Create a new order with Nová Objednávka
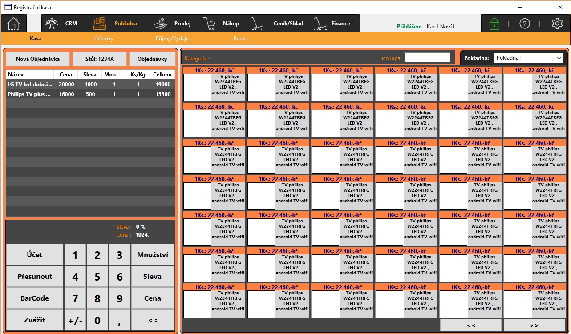Viewport: 571px width, 334px height. pyautogui.click(x=38, y=59)
